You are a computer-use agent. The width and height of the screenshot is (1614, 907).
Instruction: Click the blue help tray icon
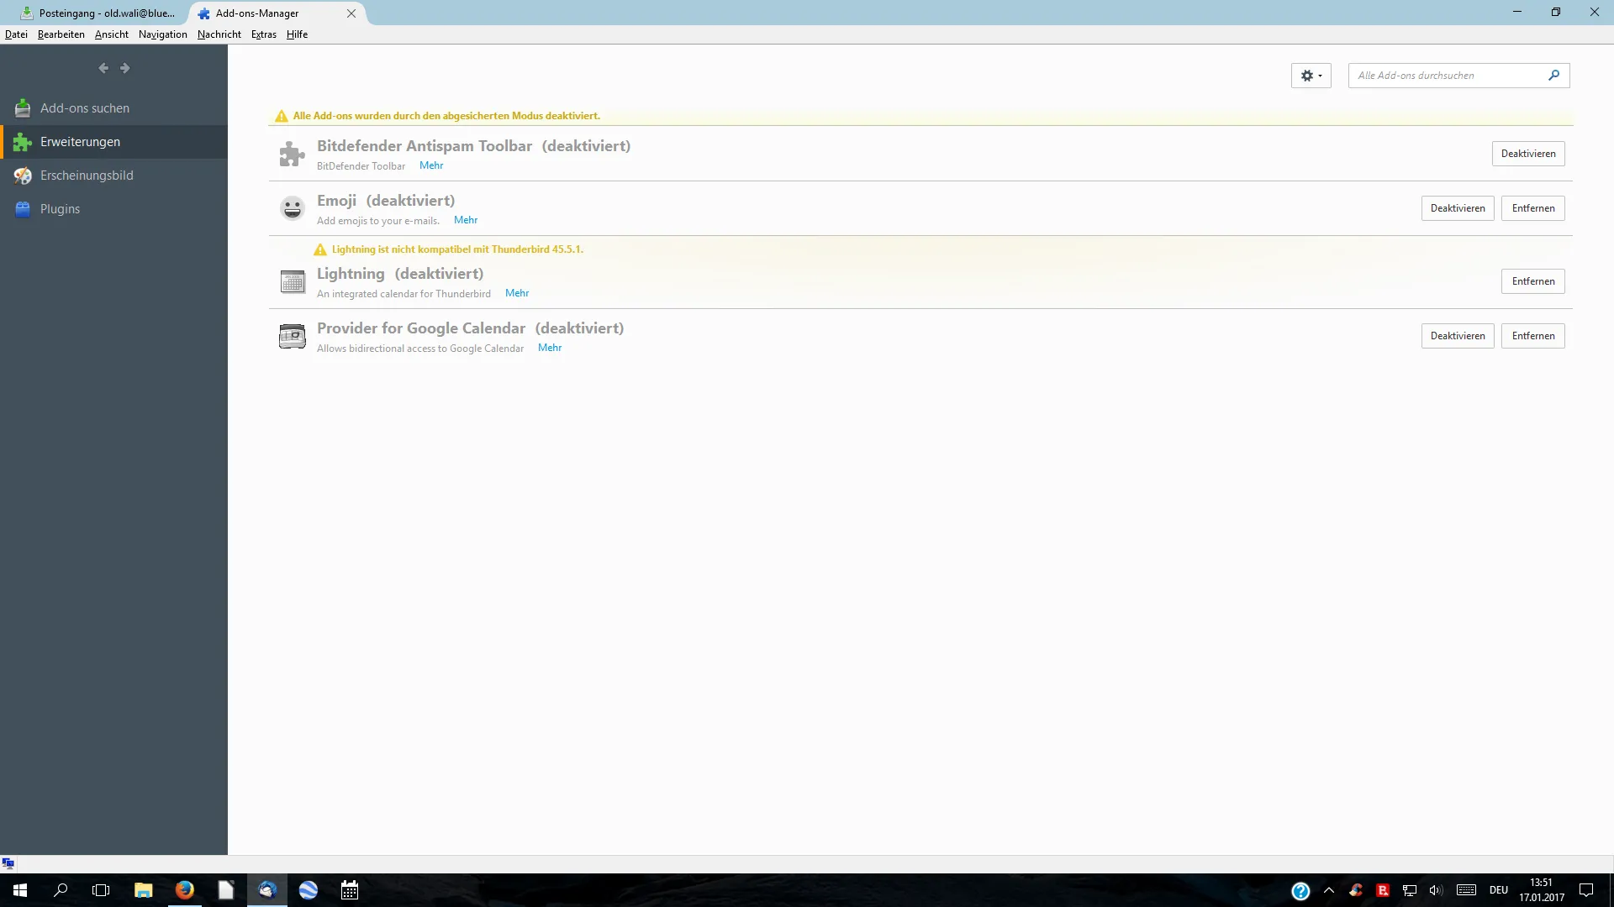[1300, 891]
